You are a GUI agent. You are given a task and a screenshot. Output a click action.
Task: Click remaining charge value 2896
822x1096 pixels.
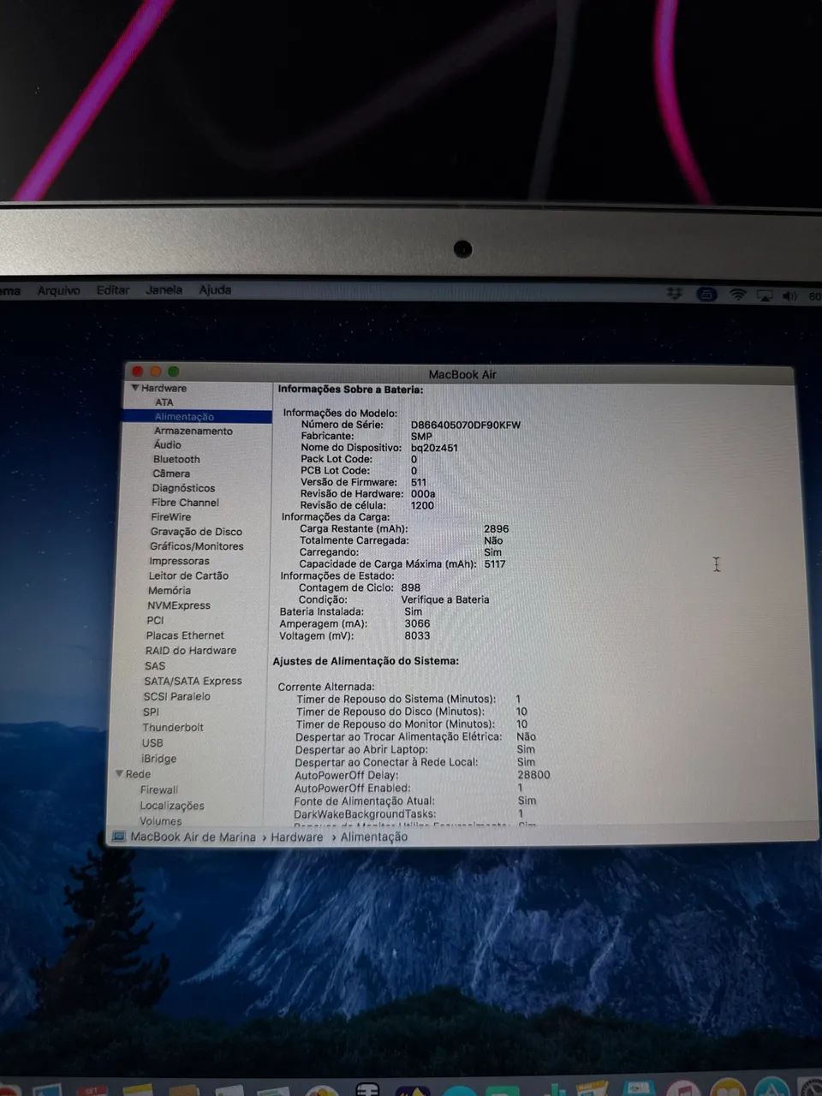click(497, 529)
